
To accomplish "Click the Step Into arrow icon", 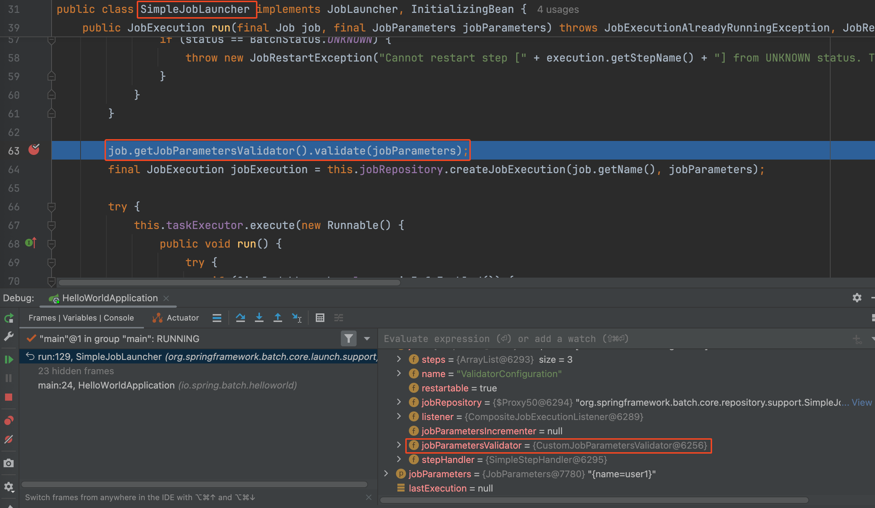I will 259,318.
